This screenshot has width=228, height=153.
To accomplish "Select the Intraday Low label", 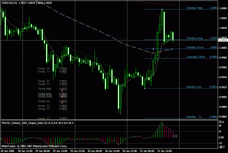I will tap(194, 87).
